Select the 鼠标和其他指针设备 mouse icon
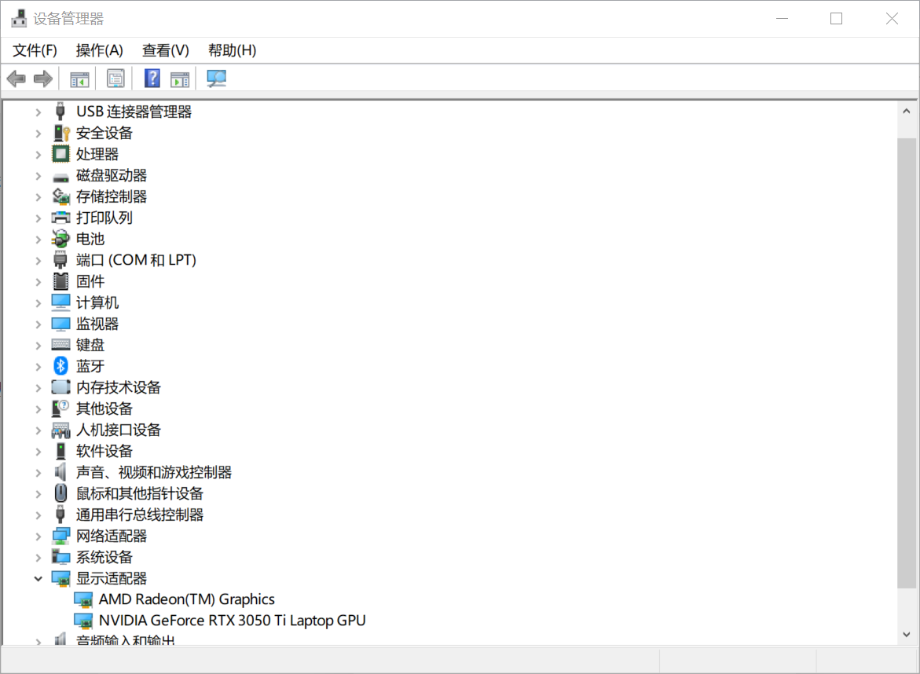This screenshot has width=920, height=674. (x=60, y=493)
